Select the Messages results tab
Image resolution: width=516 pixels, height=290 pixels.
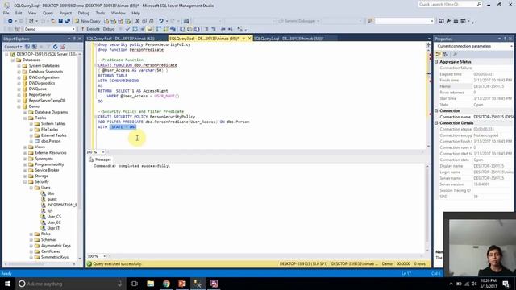click(x=100, y=159)
